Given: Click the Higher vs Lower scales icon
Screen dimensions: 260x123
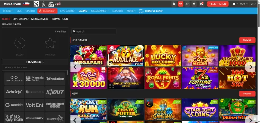Looking at the screenshot, I should pyautogui.click(x=141, y=11).
